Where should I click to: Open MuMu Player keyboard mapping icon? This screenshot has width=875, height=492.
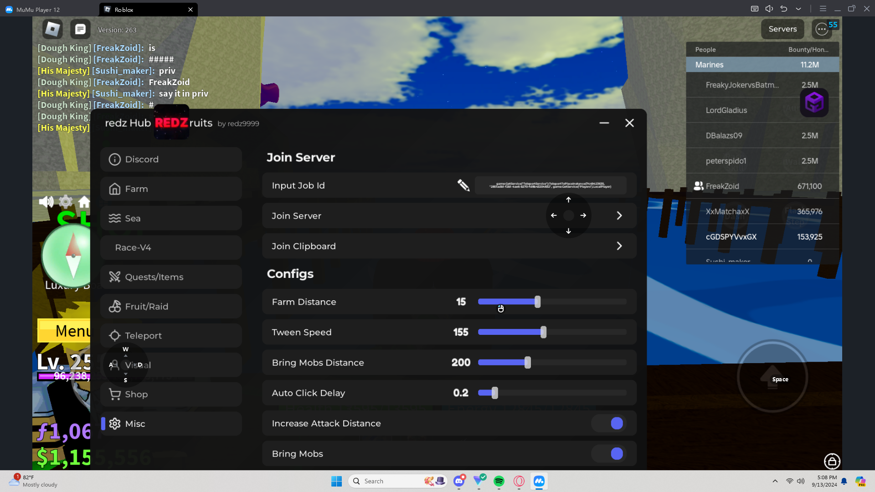[755, 9]
